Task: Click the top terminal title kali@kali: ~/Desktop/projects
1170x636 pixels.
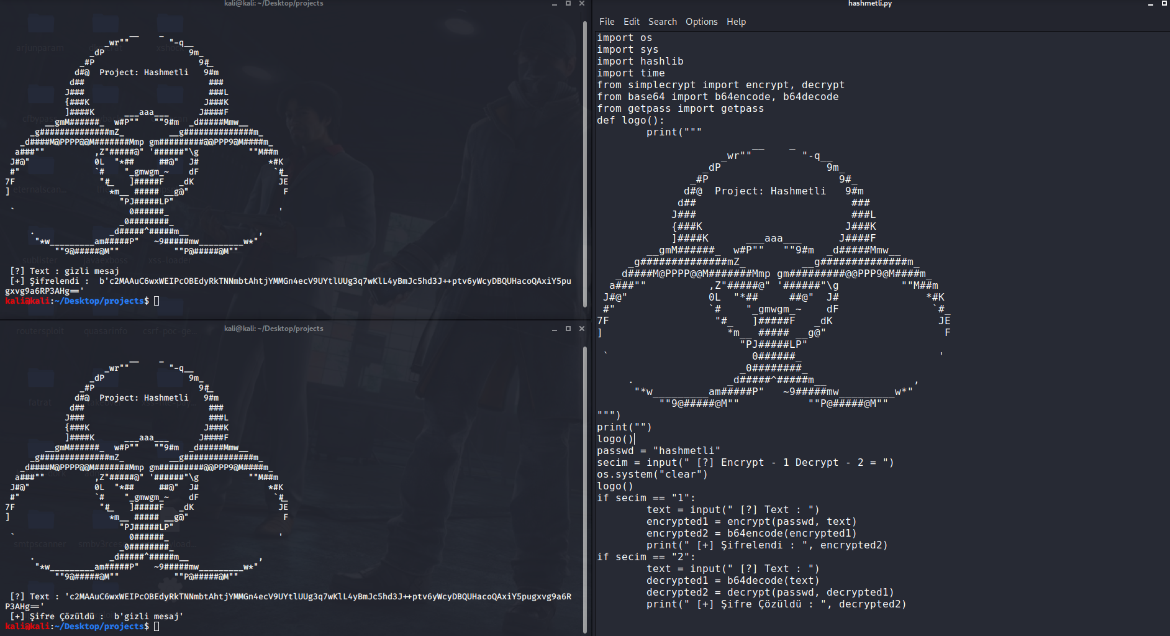Action: point(274,4)
